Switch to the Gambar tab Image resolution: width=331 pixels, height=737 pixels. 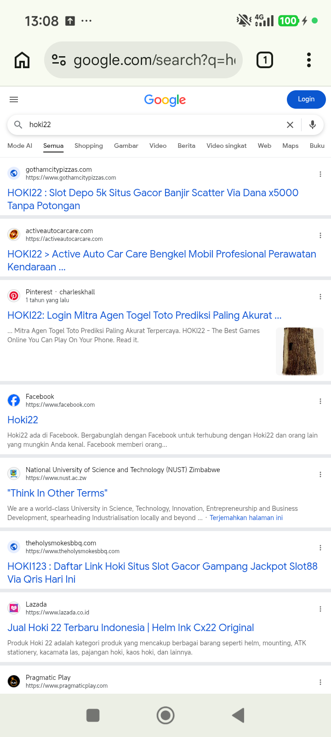tap(126, 146)
